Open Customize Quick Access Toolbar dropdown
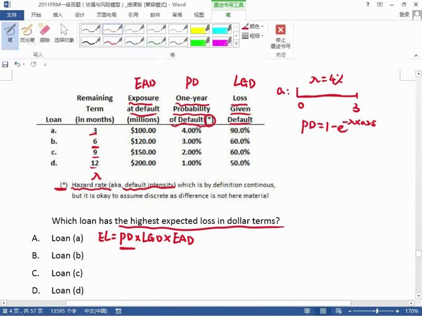422x316 pixels. pos(45,64)
